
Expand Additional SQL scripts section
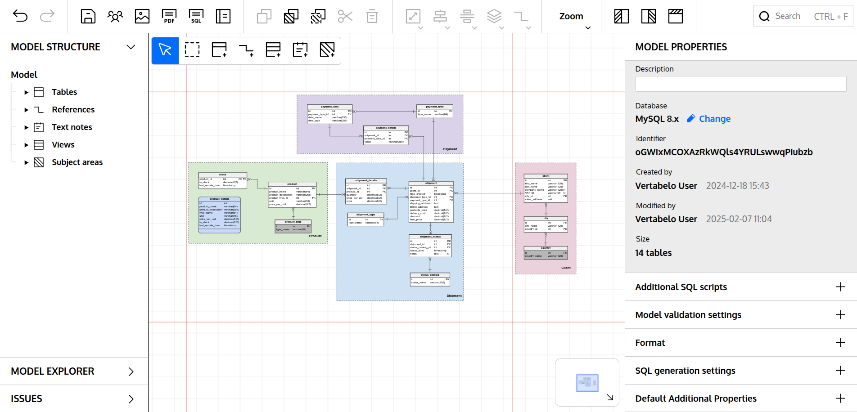click(x=840, y=287)
